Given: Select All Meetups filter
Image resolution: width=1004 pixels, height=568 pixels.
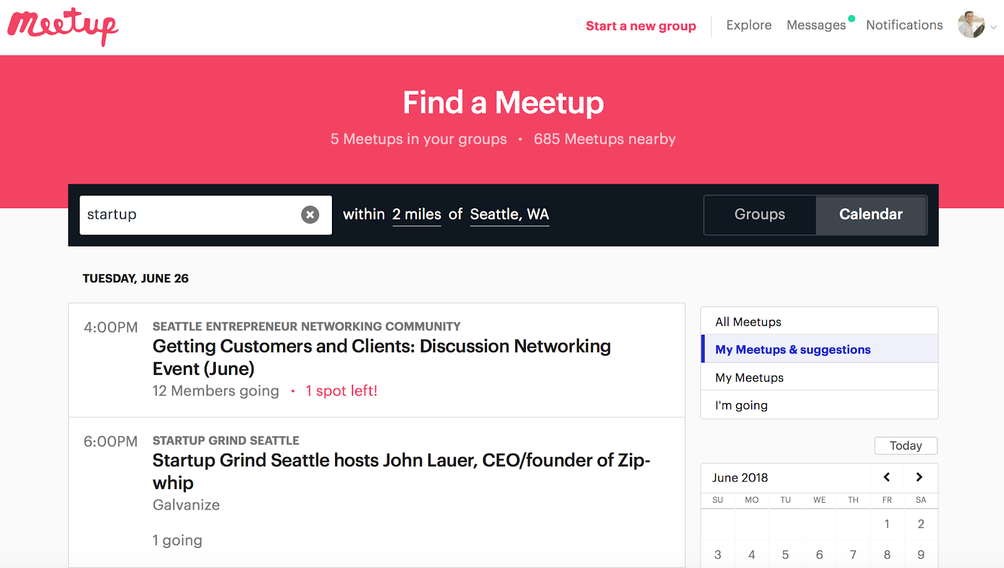Looking at the screenshot, I should coord(747,322).
